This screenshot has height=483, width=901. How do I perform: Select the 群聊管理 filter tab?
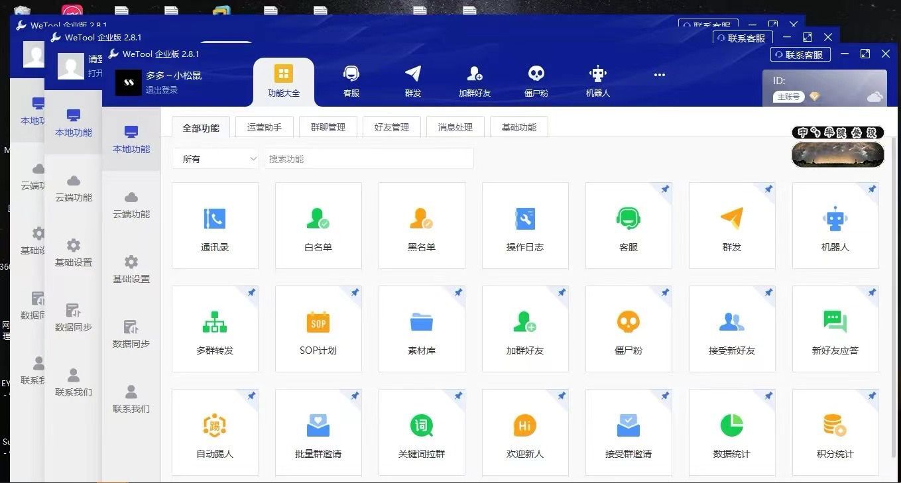click(x=328, y=127)
